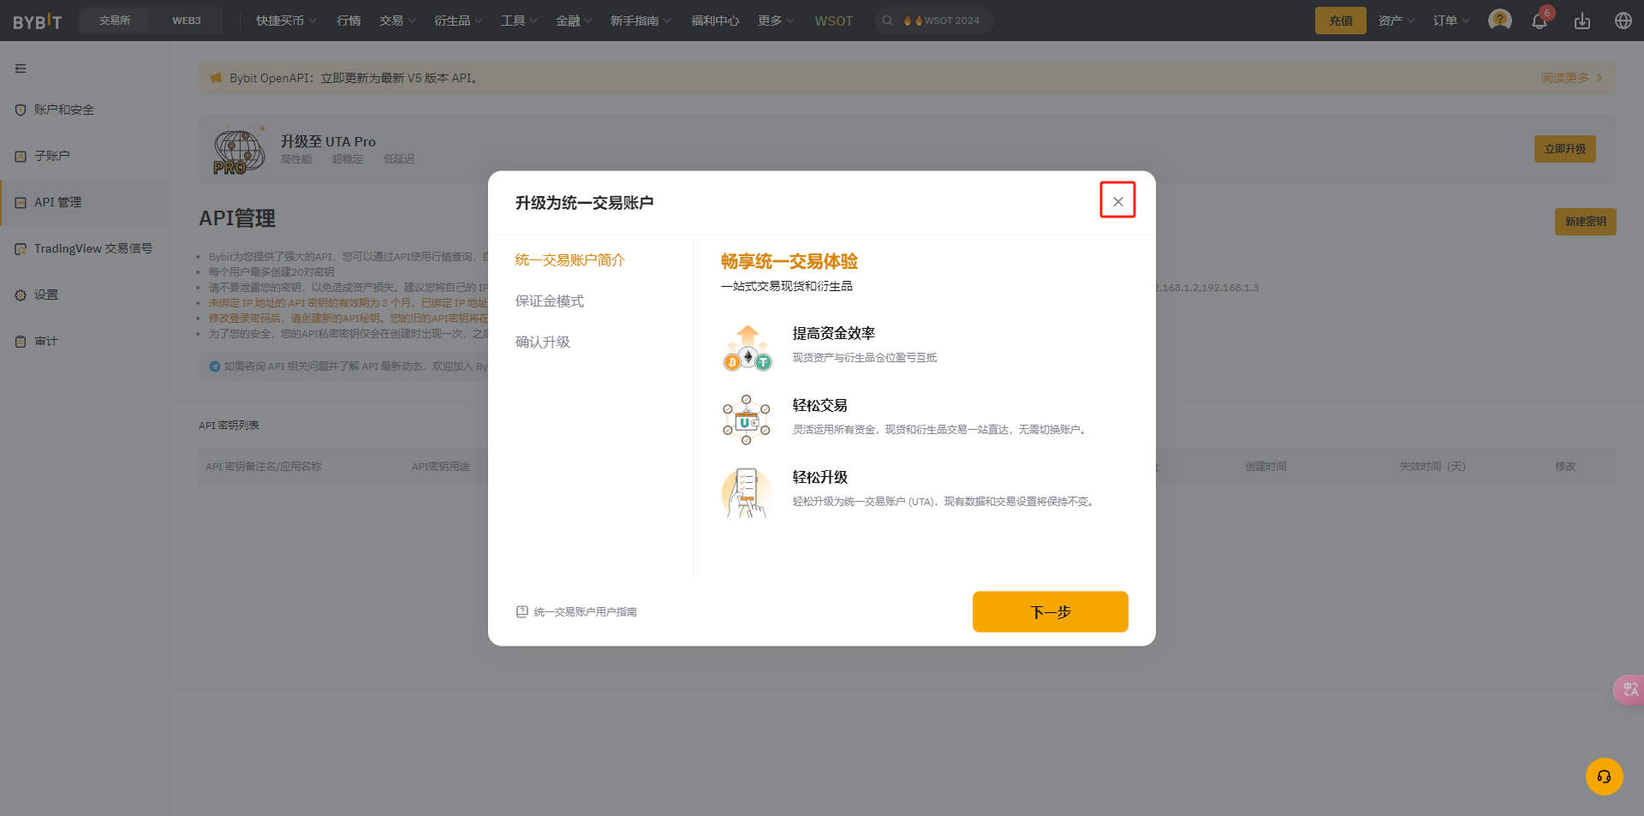
Task: Open notifications bell icon
Action: click(x=1540, y=21)
